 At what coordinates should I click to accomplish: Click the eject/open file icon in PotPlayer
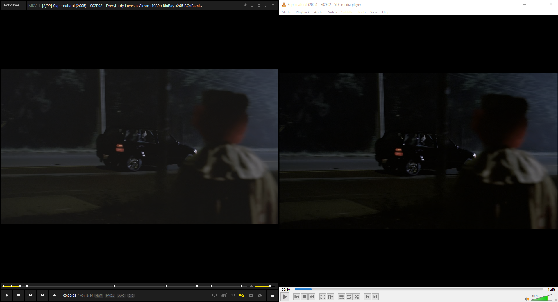point(54,296)
